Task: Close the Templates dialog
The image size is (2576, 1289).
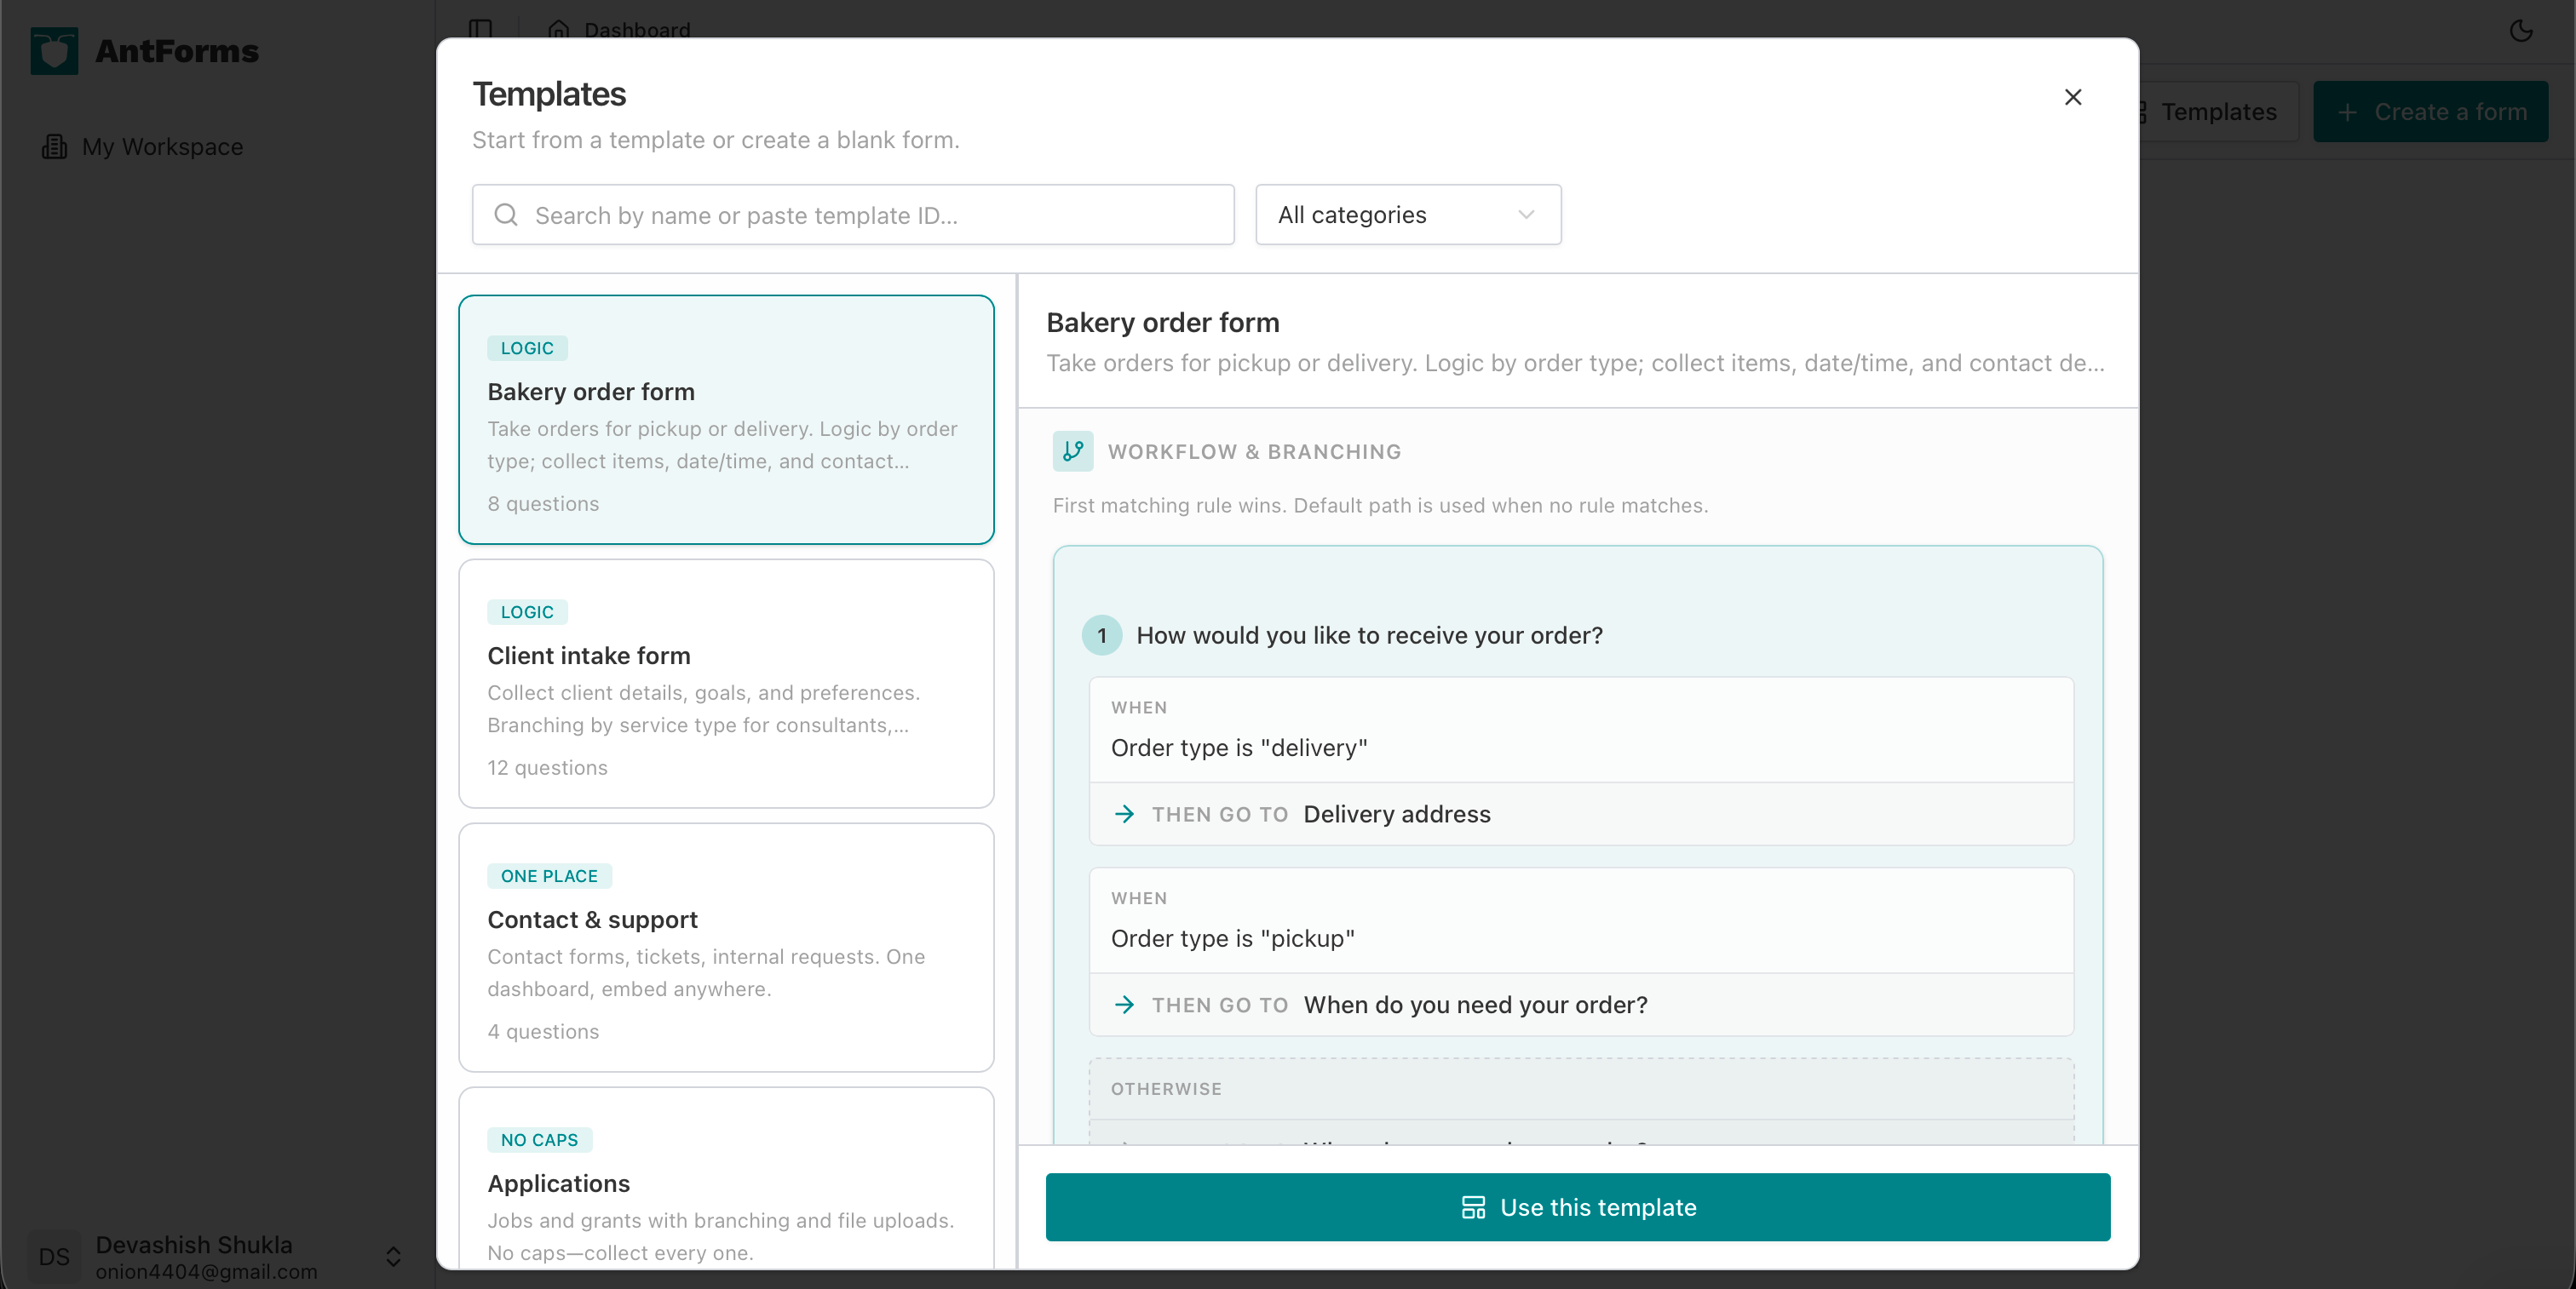Action: tap(2072, 97)
